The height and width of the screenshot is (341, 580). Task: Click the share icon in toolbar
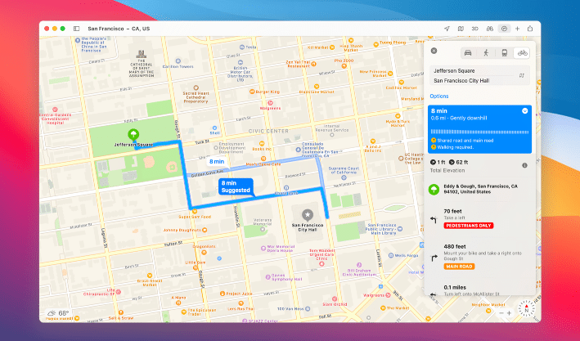coord(529,28)
